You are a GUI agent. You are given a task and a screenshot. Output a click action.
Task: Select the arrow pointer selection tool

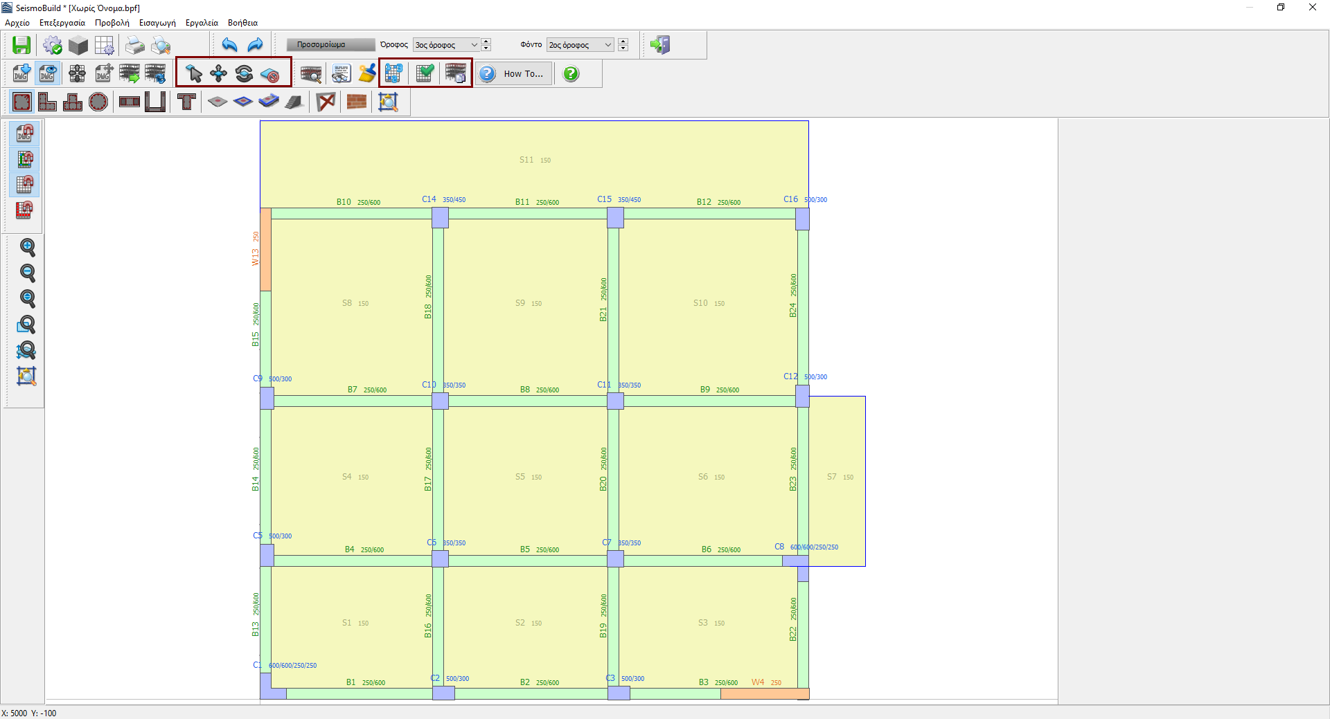(x=193, y=73)
